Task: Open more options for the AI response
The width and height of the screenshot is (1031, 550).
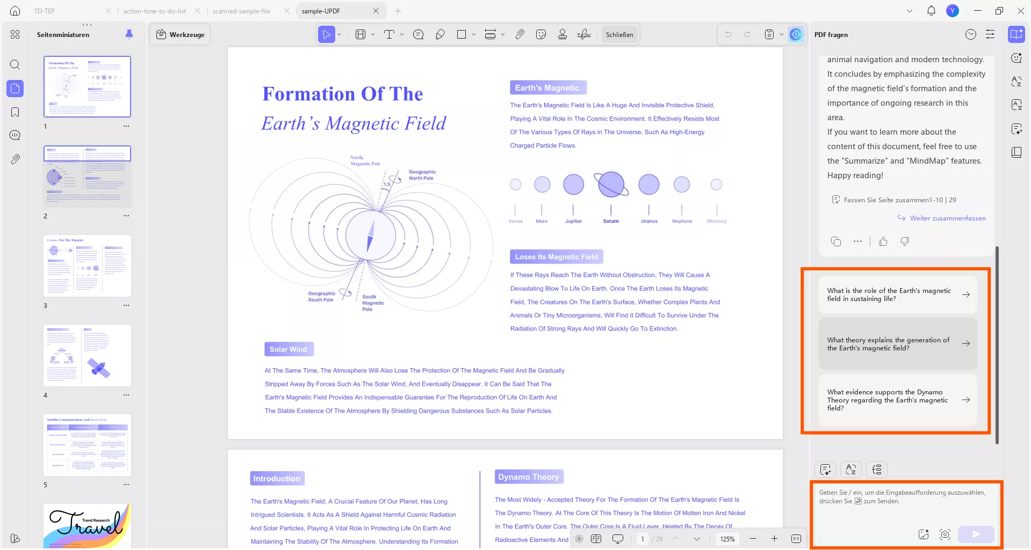Action: (857, 241)
